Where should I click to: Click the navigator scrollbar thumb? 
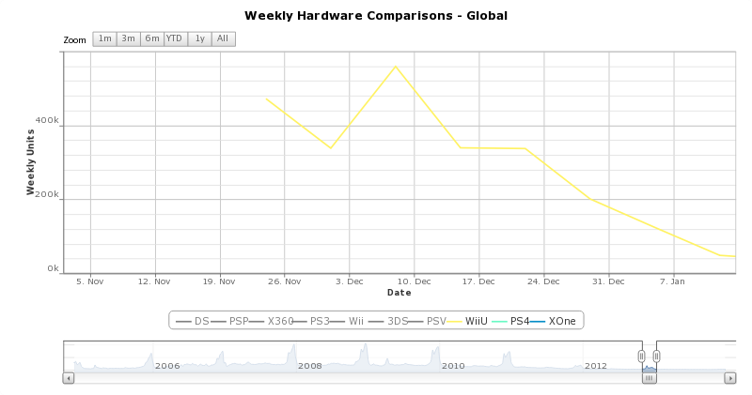(x=649, y=378)
